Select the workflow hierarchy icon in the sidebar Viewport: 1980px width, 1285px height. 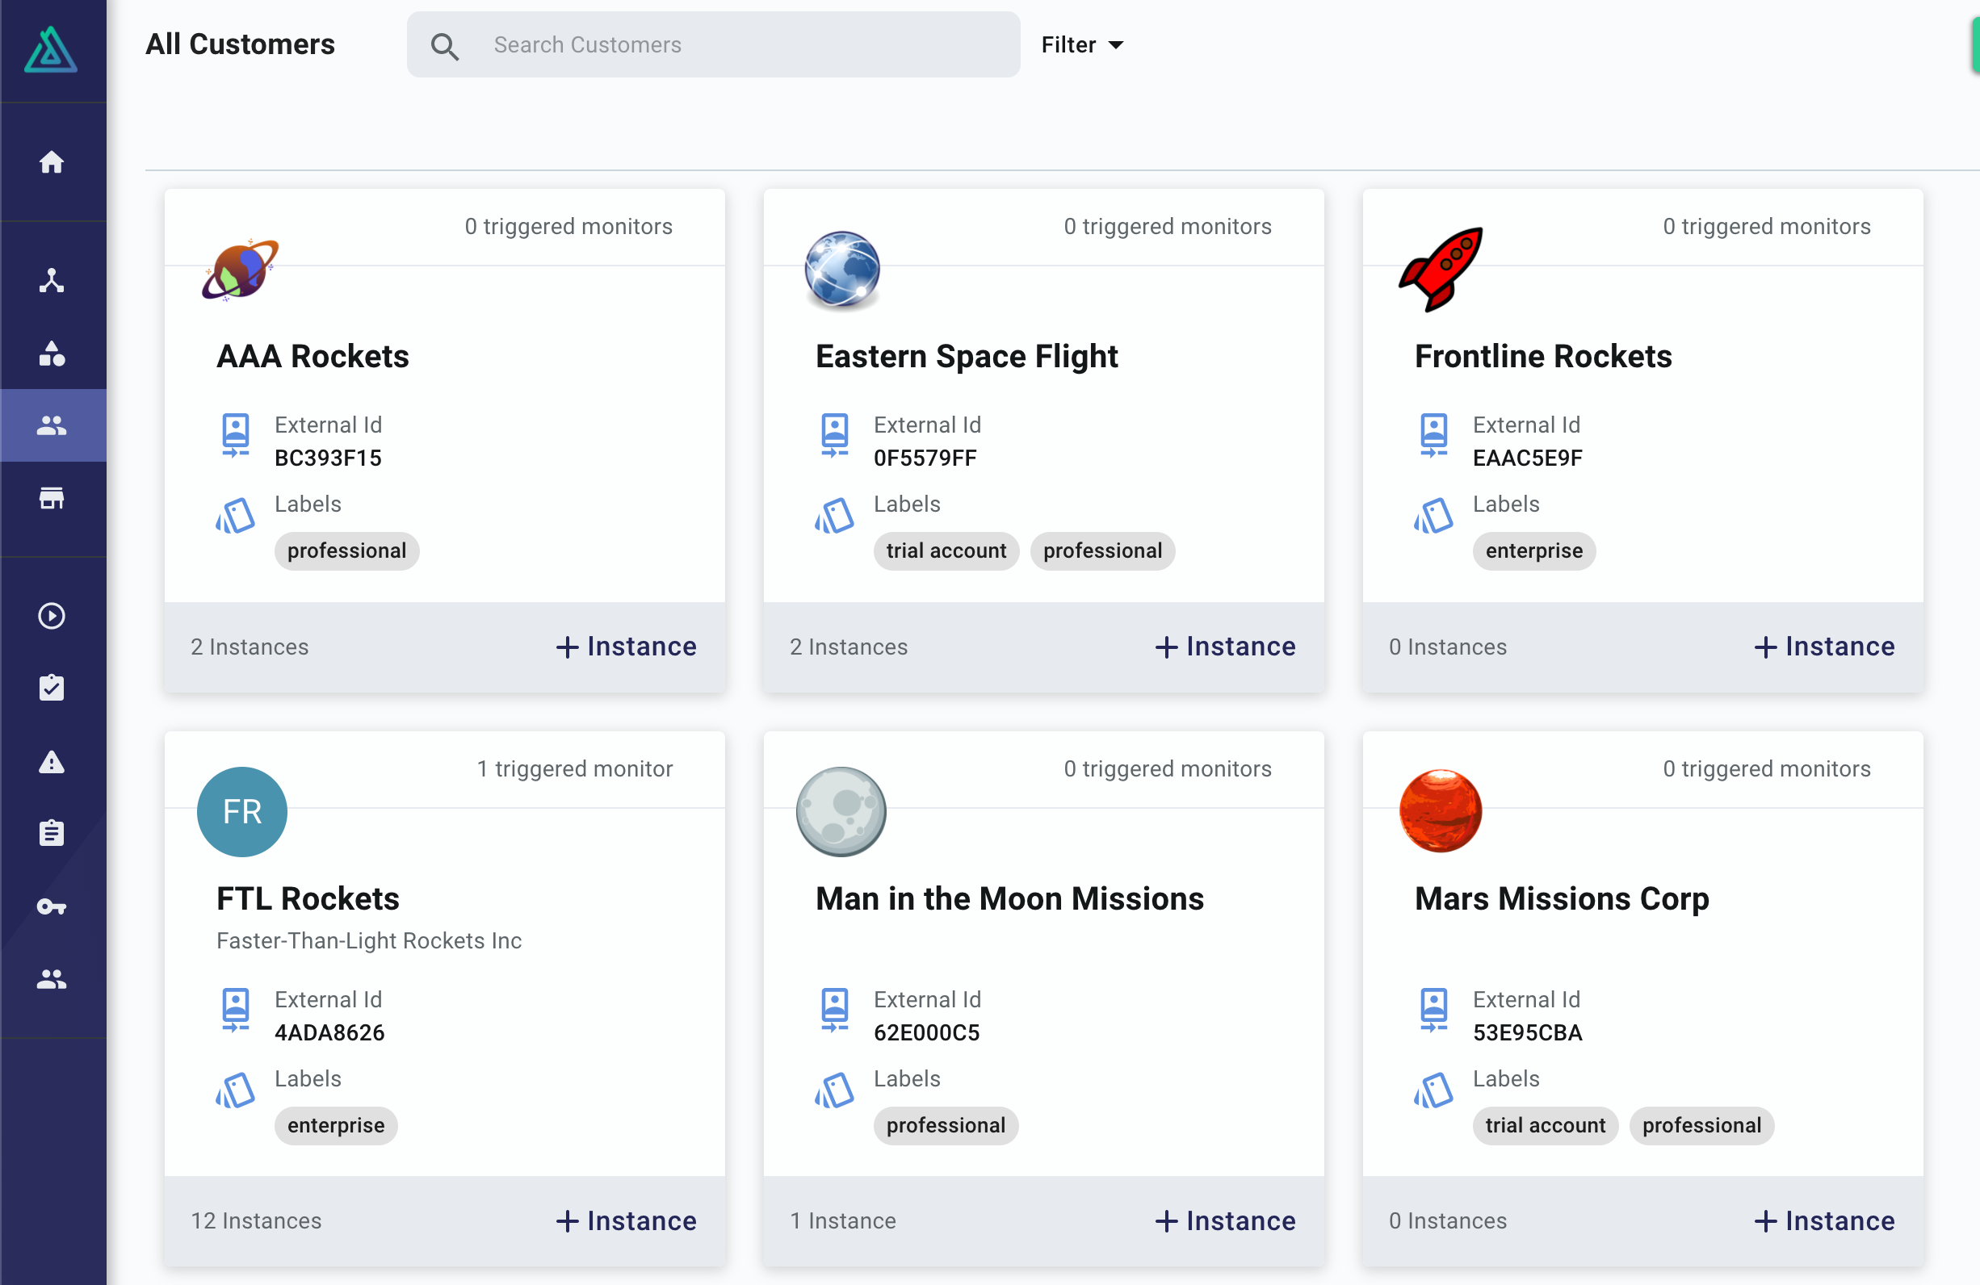52,280
